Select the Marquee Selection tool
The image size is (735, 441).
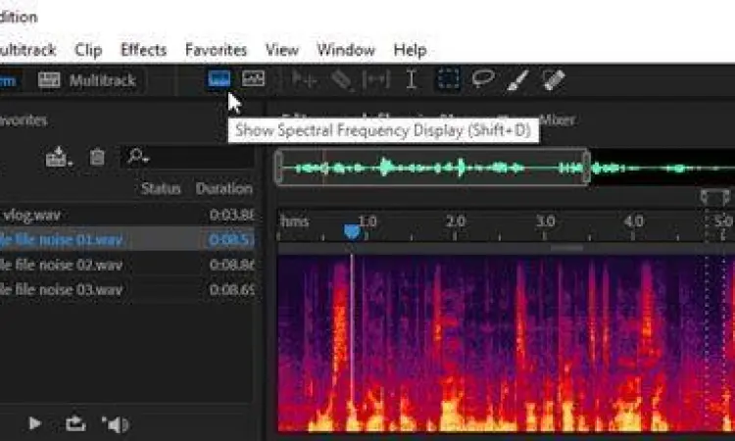pos(448,78)
